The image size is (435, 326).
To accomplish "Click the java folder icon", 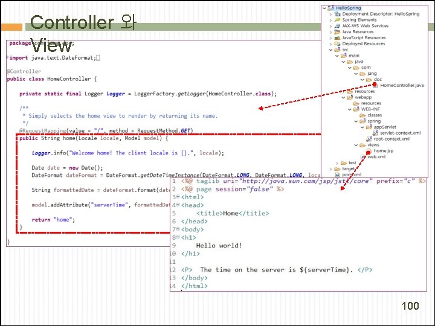I will pos(350,62).
